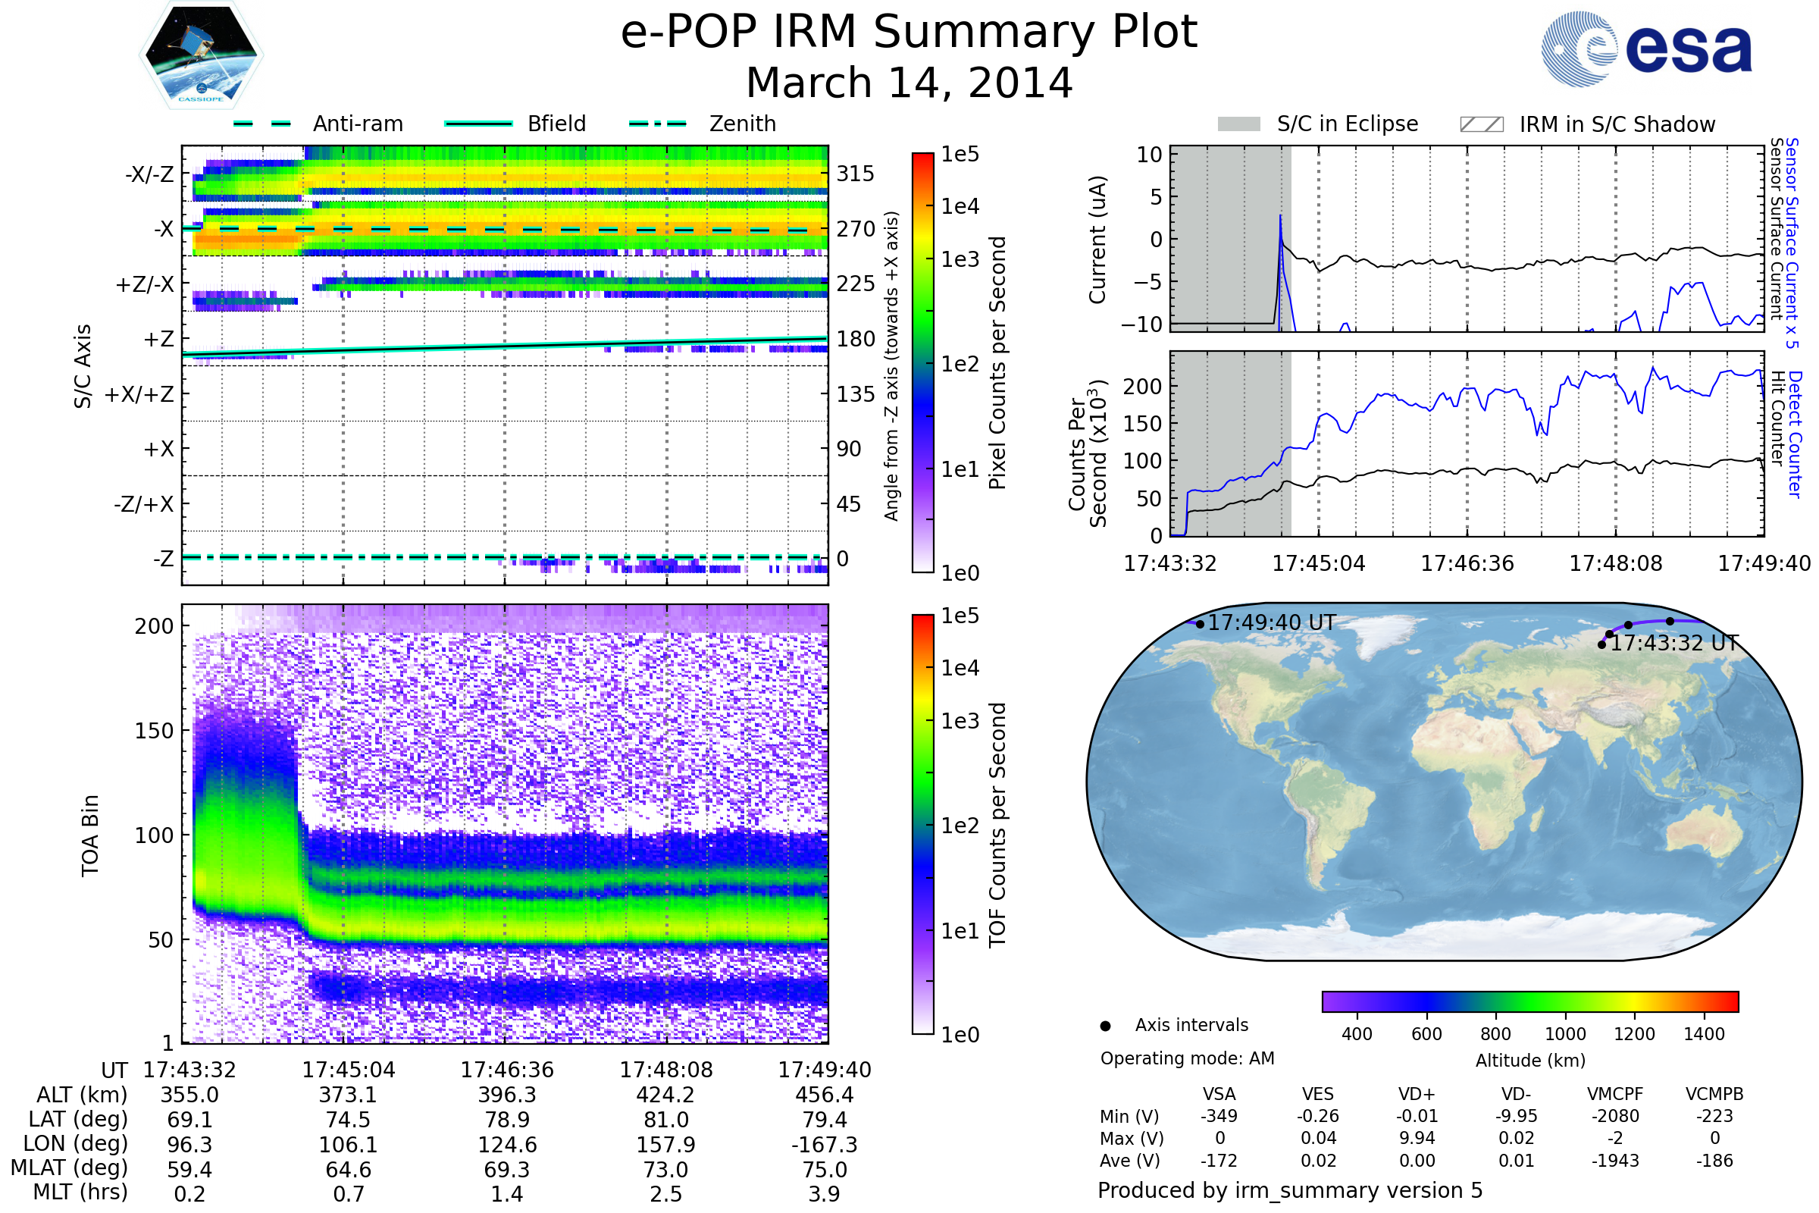Click the e-POP IRM Summary Plot title
Screen dimensions: 1819x1213
point(909,33)
